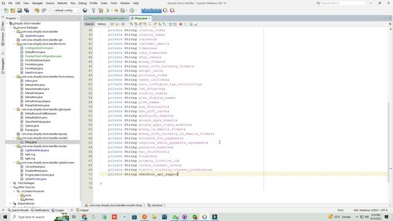Collapse the Shopify Store Handler project node

[7, 23]
